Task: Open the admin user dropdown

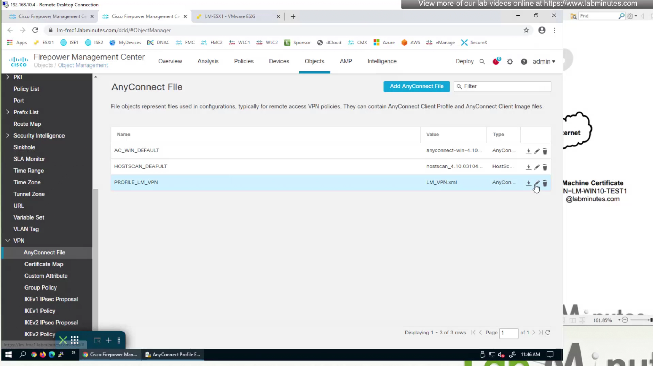Action: tap(544, 61)
